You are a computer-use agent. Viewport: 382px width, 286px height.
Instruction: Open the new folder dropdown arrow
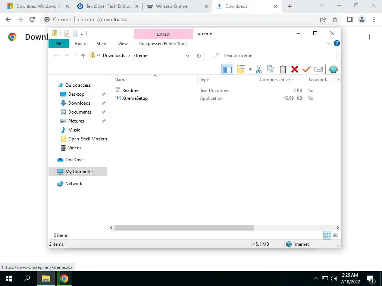click(250, 69)
